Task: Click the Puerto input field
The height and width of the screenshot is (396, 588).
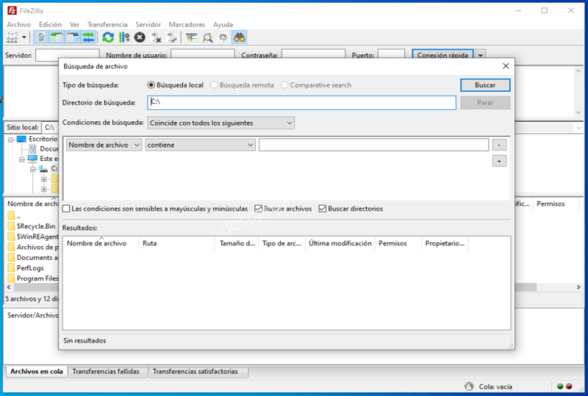Action: tap(391, 55)
